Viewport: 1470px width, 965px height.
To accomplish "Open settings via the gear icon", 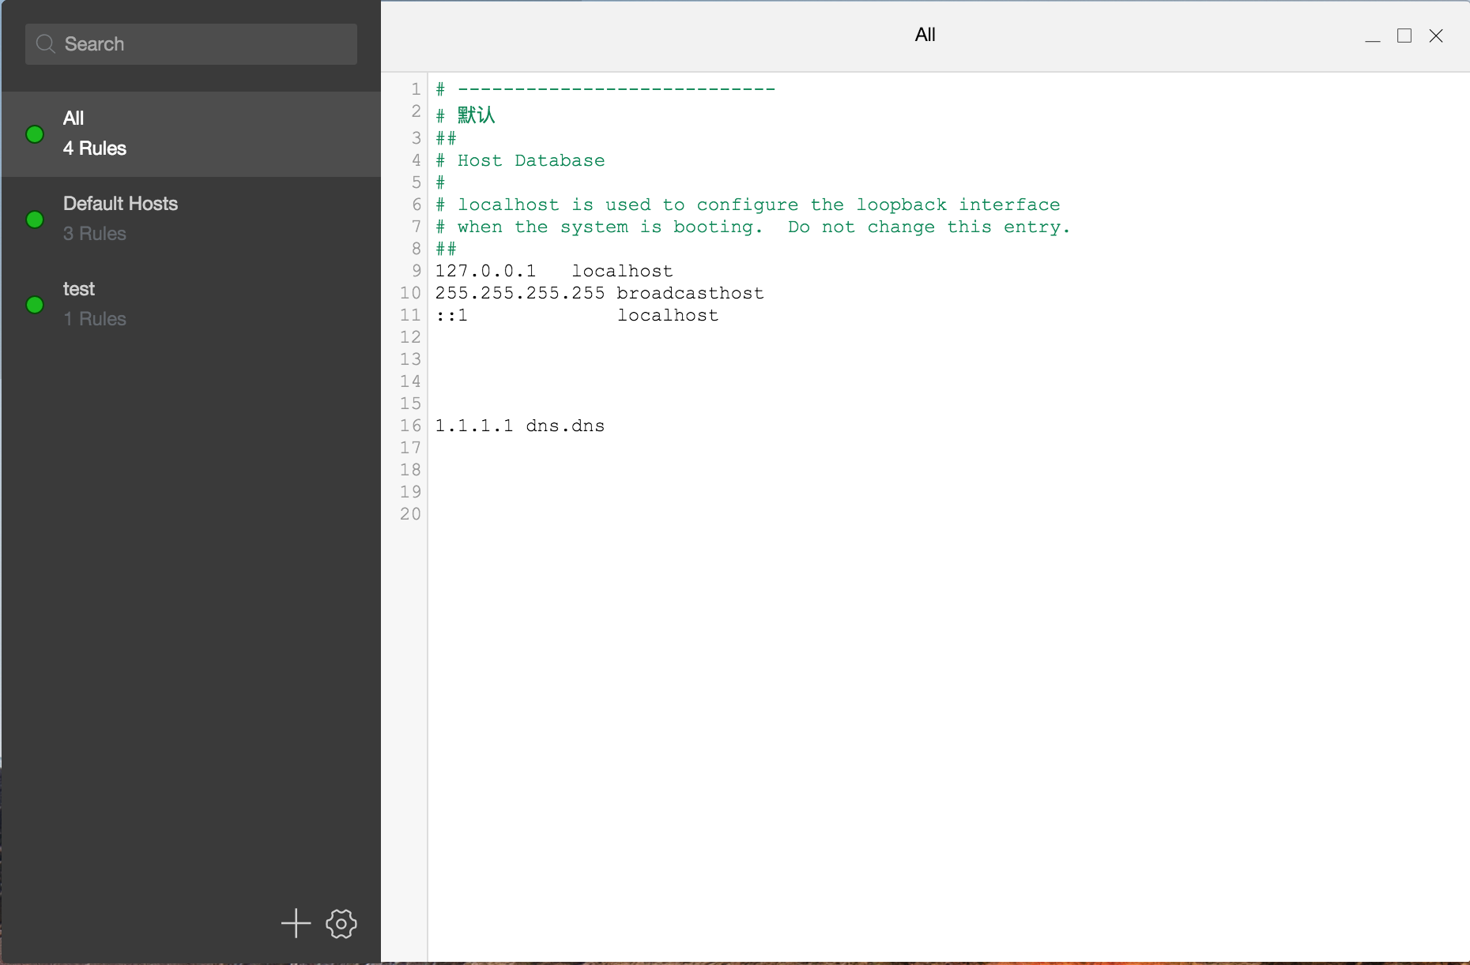I will tap(341, 923).
